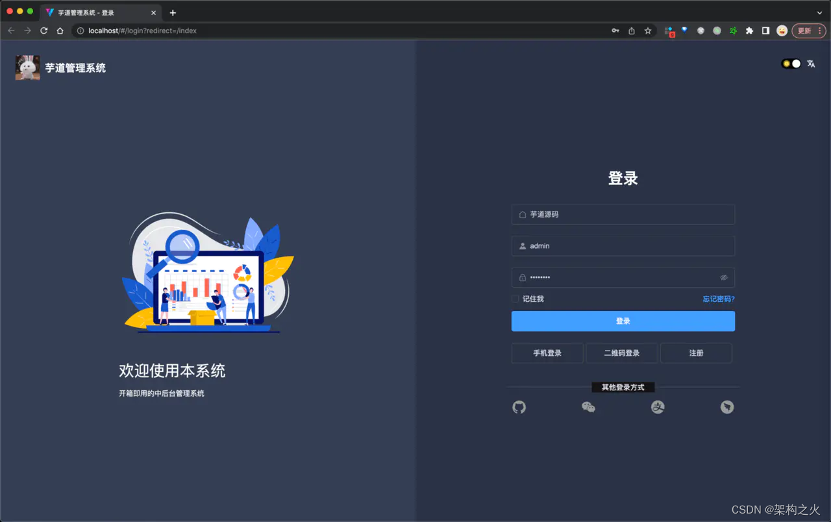
Task: Click the tenant icon in the first input
Action: pyautogui.click(x=523, y=214)
